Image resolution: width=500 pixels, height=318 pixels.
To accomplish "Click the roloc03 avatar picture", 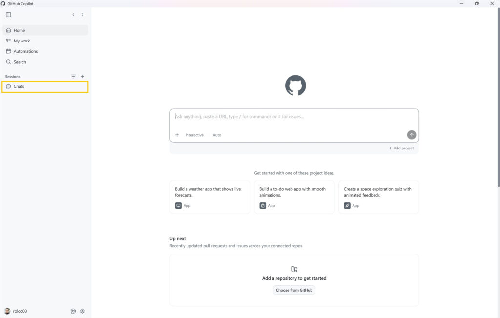I will [x=7, y=311].
